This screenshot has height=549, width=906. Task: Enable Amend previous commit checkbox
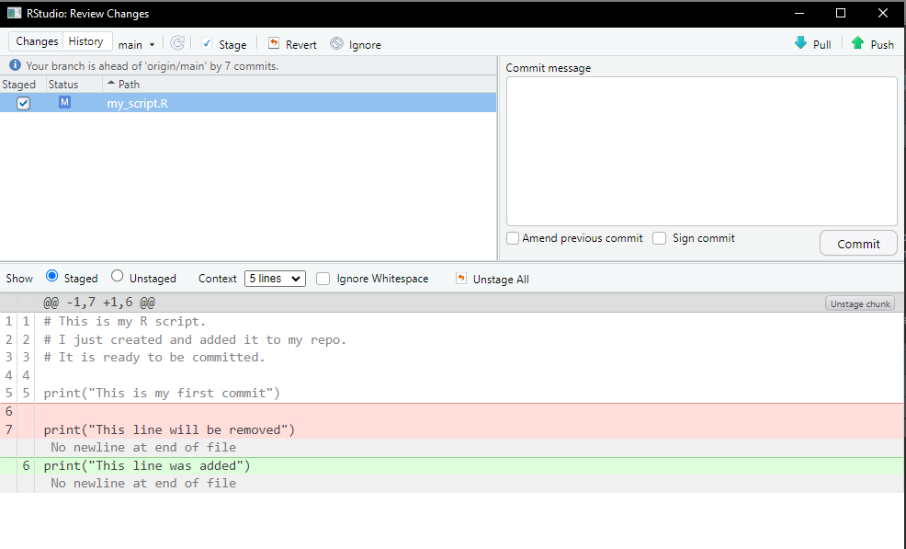pos(513,238)
